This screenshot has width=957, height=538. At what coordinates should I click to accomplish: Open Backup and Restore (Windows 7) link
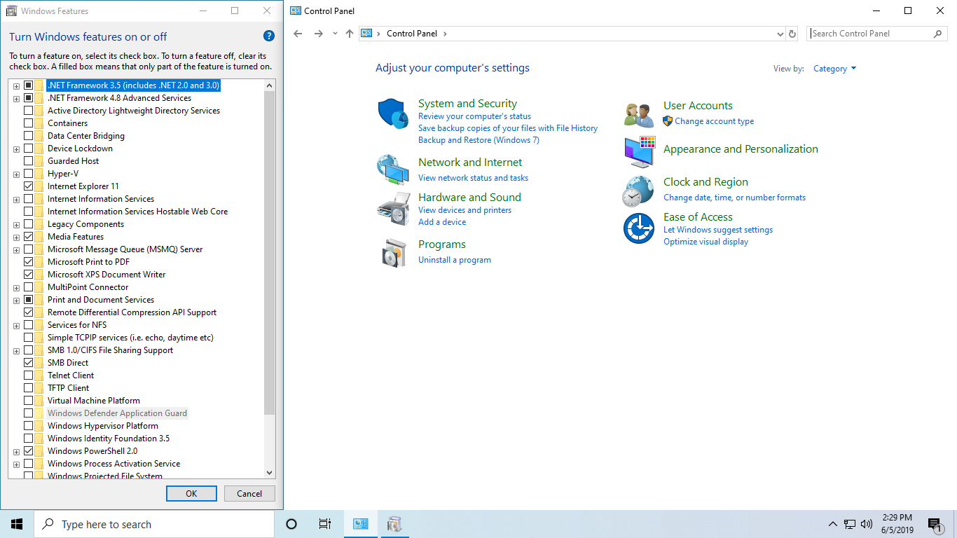click(x=478, y=140)
